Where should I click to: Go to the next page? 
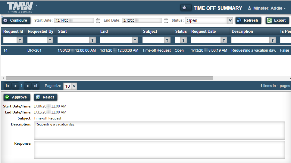click(28, 86)
